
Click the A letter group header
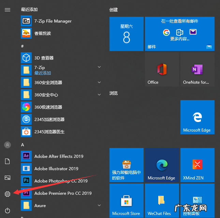pos(23,145)
